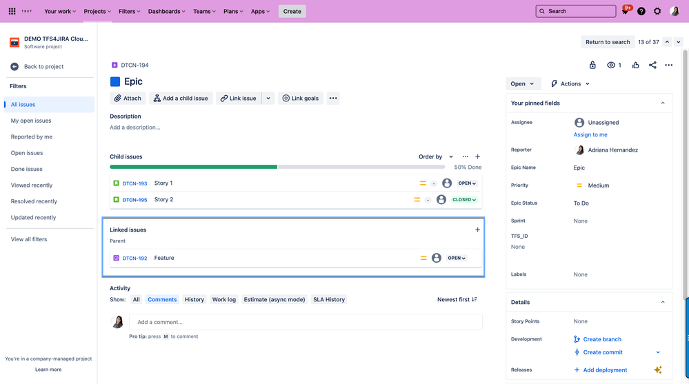Click the Back to project arrow icon

[14, 66]
